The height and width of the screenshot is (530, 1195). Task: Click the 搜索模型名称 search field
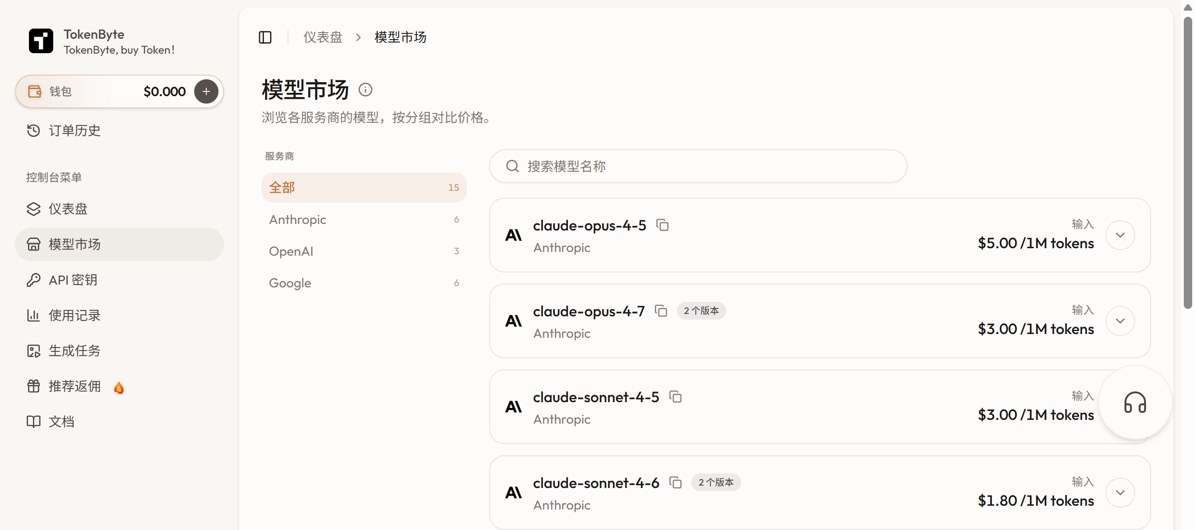698,166
